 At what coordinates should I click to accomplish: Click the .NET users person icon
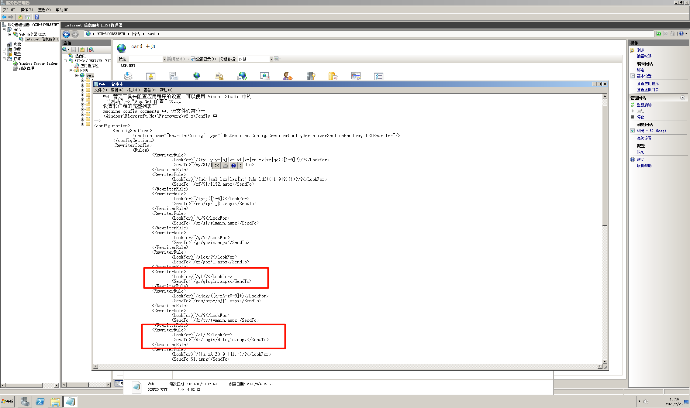tap(287, 76)
